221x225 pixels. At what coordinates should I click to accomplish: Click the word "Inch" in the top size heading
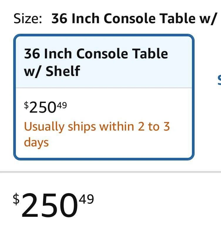click(x=86, y=19)
